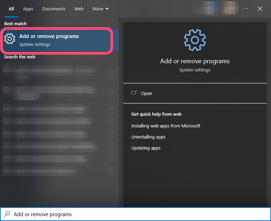Open the Updating apps help link
Image resolution: width=271 pixels, height=221 pixels.
(x=146, y=148)
